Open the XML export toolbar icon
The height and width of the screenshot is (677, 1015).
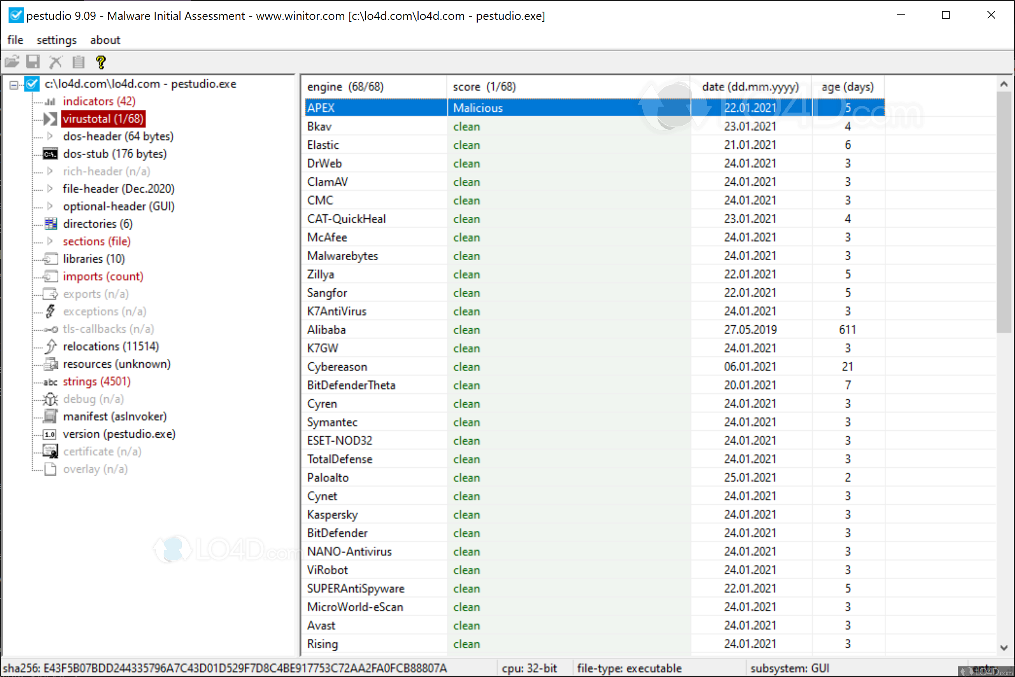click(x=55, y=62)
